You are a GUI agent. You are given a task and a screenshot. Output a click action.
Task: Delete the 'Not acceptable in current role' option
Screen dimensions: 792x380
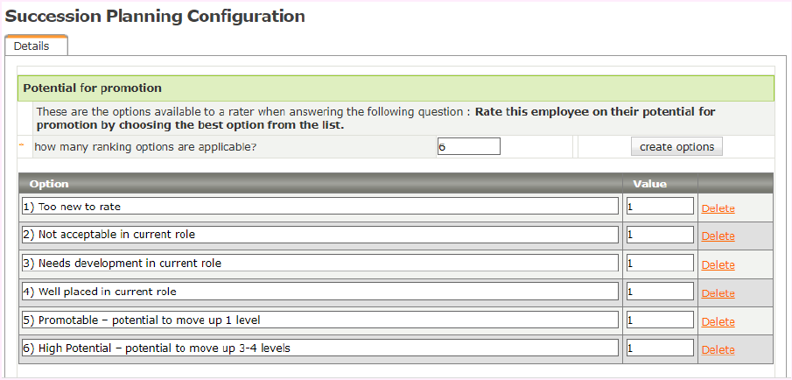[x=718, y=236]
